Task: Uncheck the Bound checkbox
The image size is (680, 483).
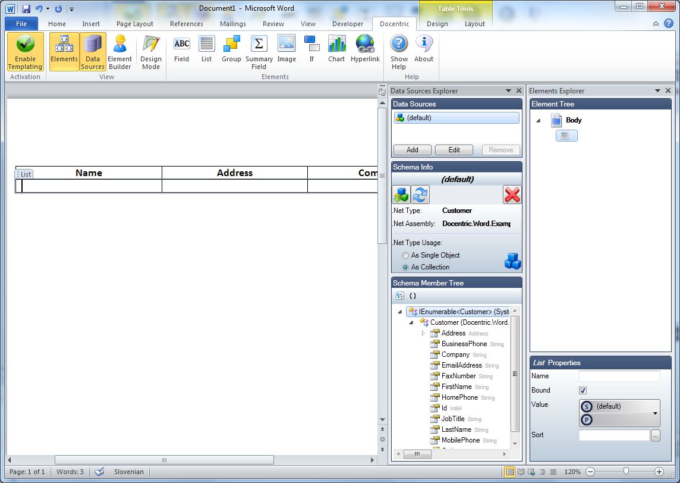Action: coord(583,390)
